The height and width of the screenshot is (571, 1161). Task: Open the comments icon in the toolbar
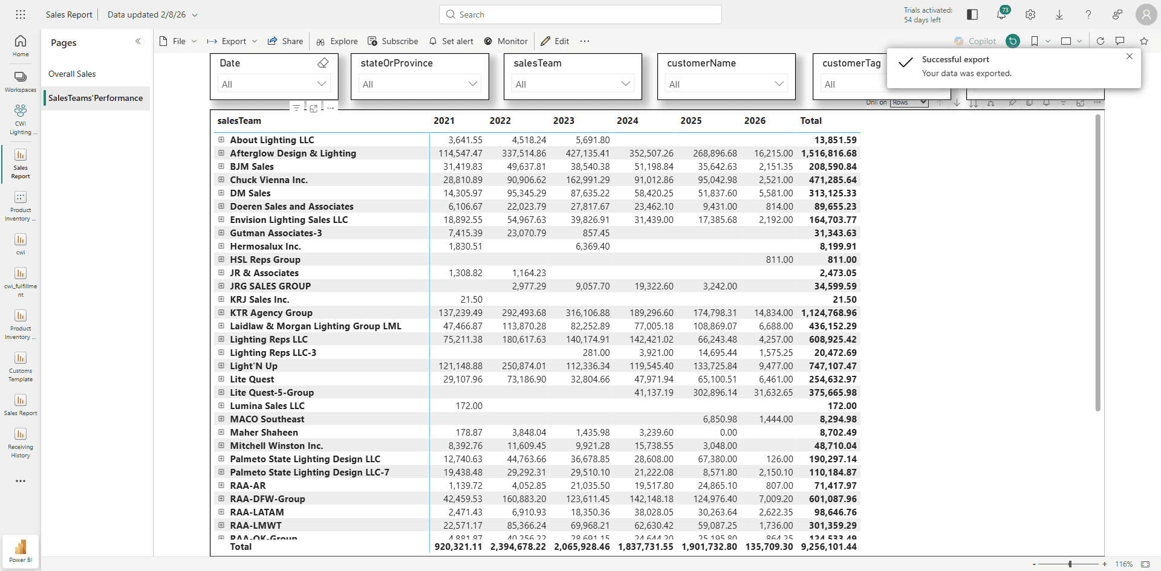(x=1120, y=41)
